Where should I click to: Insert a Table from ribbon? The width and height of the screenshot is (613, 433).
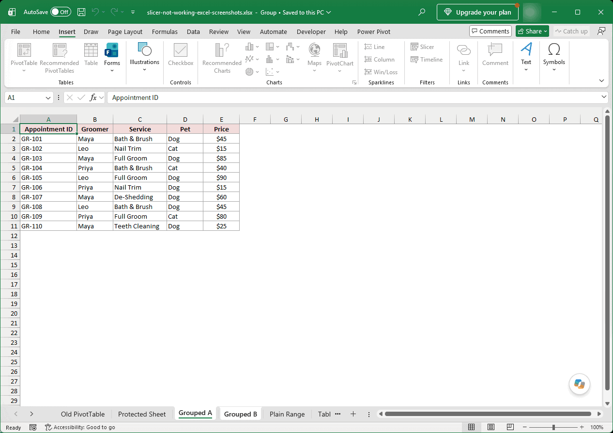pyautogui.click(x=91, y=55)
